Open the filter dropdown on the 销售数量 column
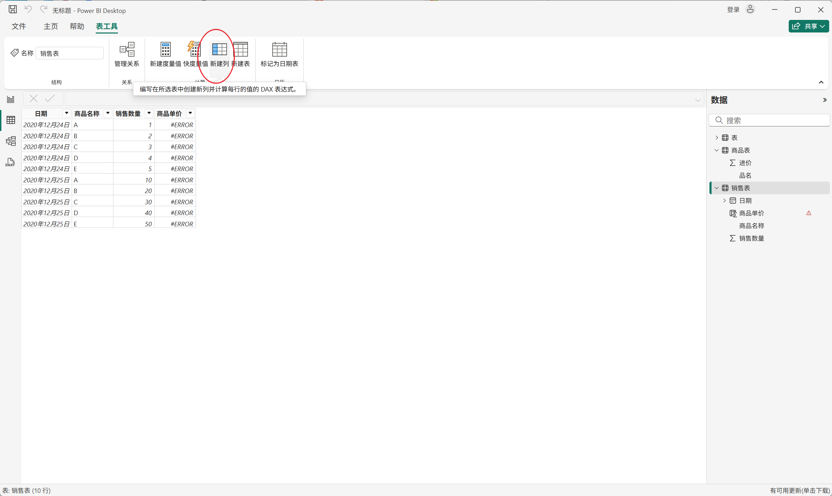The height and width of the screenshot is (496, 832). pos(149,113)
